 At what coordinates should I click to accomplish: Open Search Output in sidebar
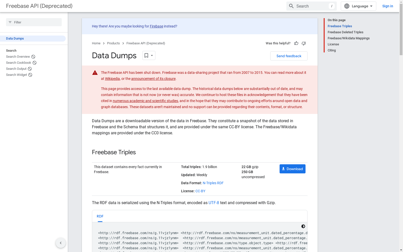point(16,69)
